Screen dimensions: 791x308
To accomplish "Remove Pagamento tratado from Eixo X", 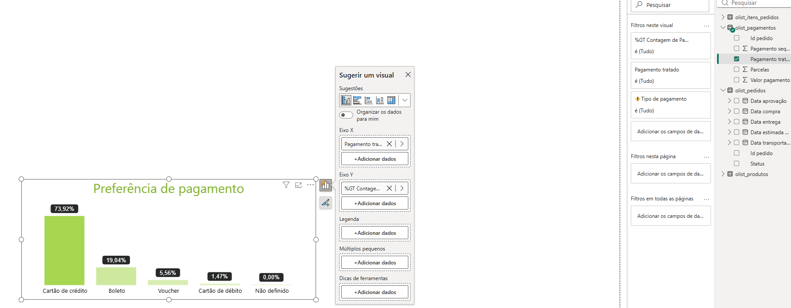I will (389, 144).
